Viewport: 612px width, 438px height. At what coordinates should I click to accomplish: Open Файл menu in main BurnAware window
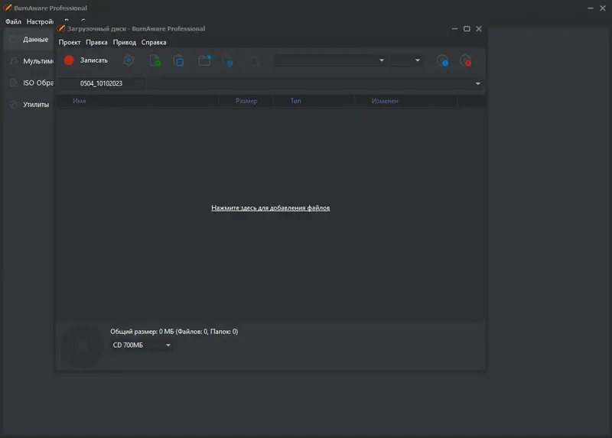pos(13,21)
